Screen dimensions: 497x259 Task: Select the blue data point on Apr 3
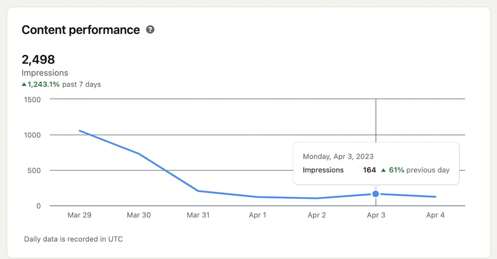point(376,194)
